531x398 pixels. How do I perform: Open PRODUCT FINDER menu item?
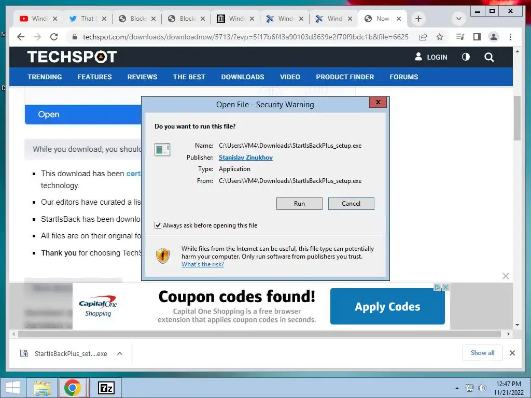coord(345,77)
